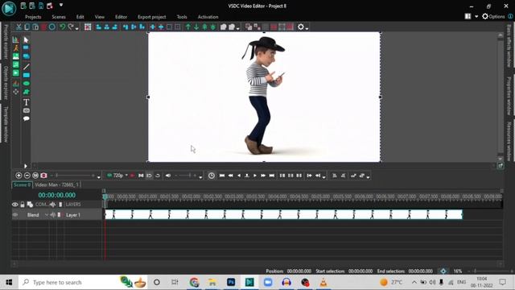Open the layout dropdown arrow next to Options
Viewport: 515px width, 290px height.
tap(476, 16)
